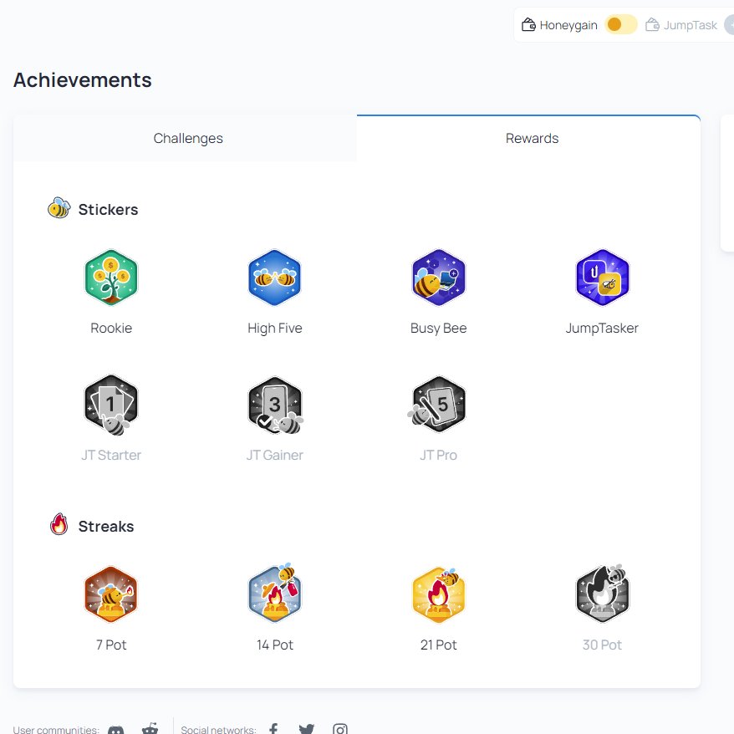Screen dimensions: 734x734
Task: Click the locked JT Starter badge
Action: pyautogui.click(x=111, y=405)
